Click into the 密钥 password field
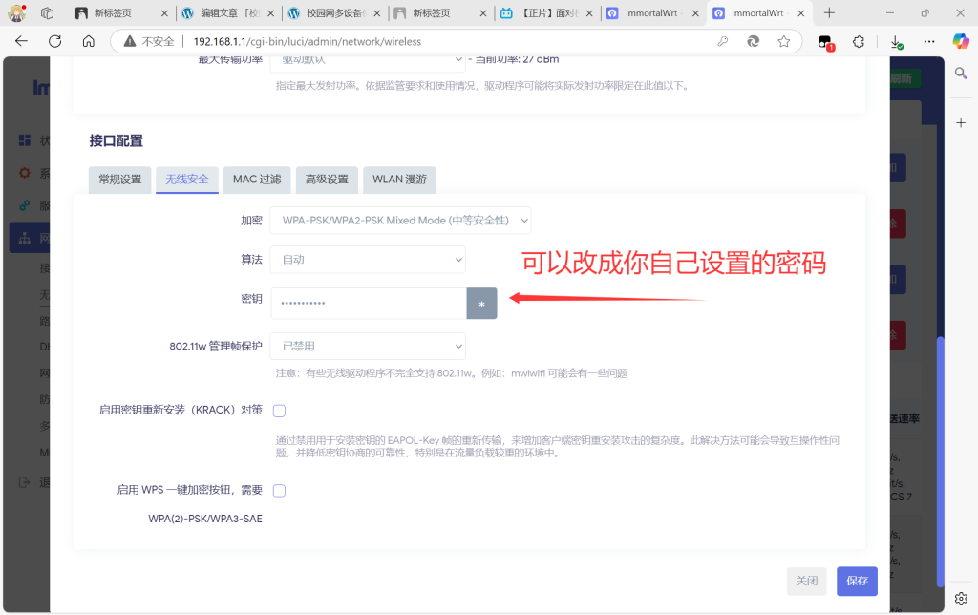Screen dimensions: 978x615 (368, 304)
